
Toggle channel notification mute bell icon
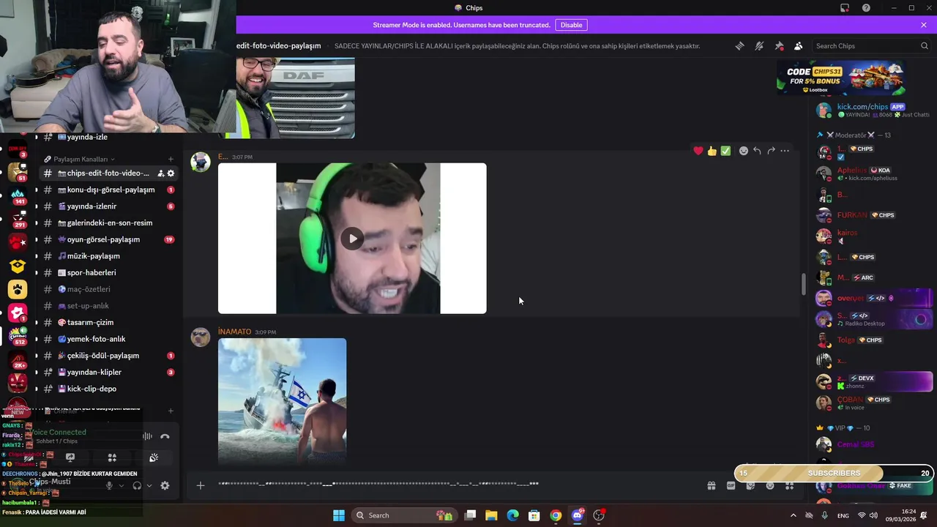point(759,45)
